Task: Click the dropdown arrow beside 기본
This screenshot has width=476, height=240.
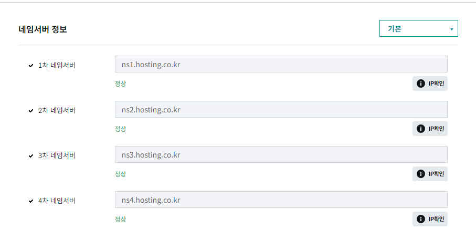Action: pos(451,29)
